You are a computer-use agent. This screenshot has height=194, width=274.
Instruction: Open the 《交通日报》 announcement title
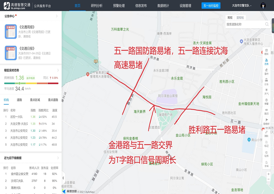[27, 49]
